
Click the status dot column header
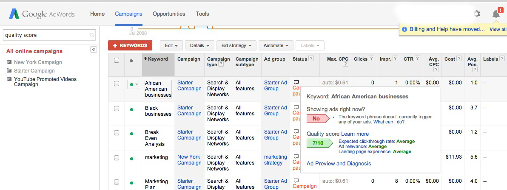point(131,61)
